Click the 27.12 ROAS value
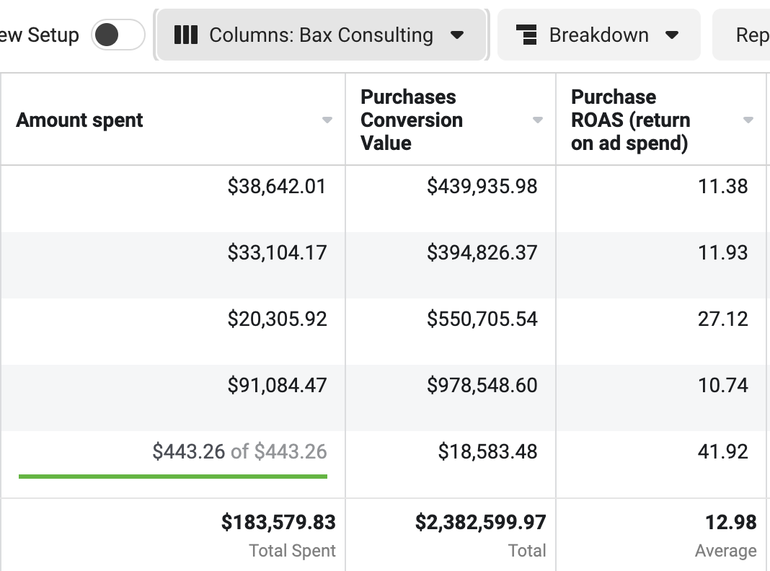Image resolution: width=770 pixels, height=571 pixels. pyautogui.click(x=722, y=319)
